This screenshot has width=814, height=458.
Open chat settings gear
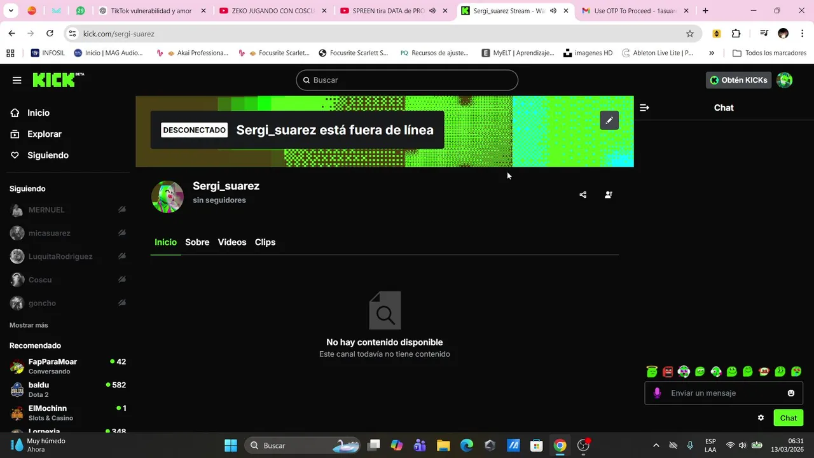761,418
